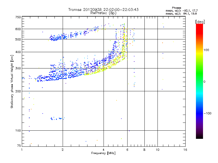Select the 'mean, sd,X: 84.1, 18.8' line

coord(181,14)
